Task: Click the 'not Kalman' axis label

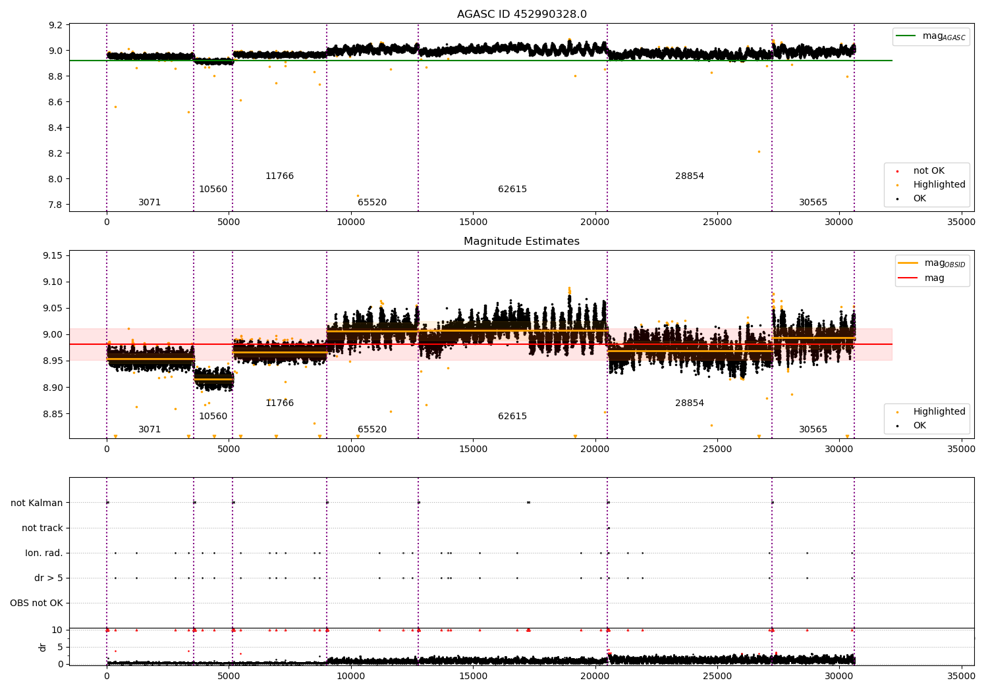Action: pos(37,503)
